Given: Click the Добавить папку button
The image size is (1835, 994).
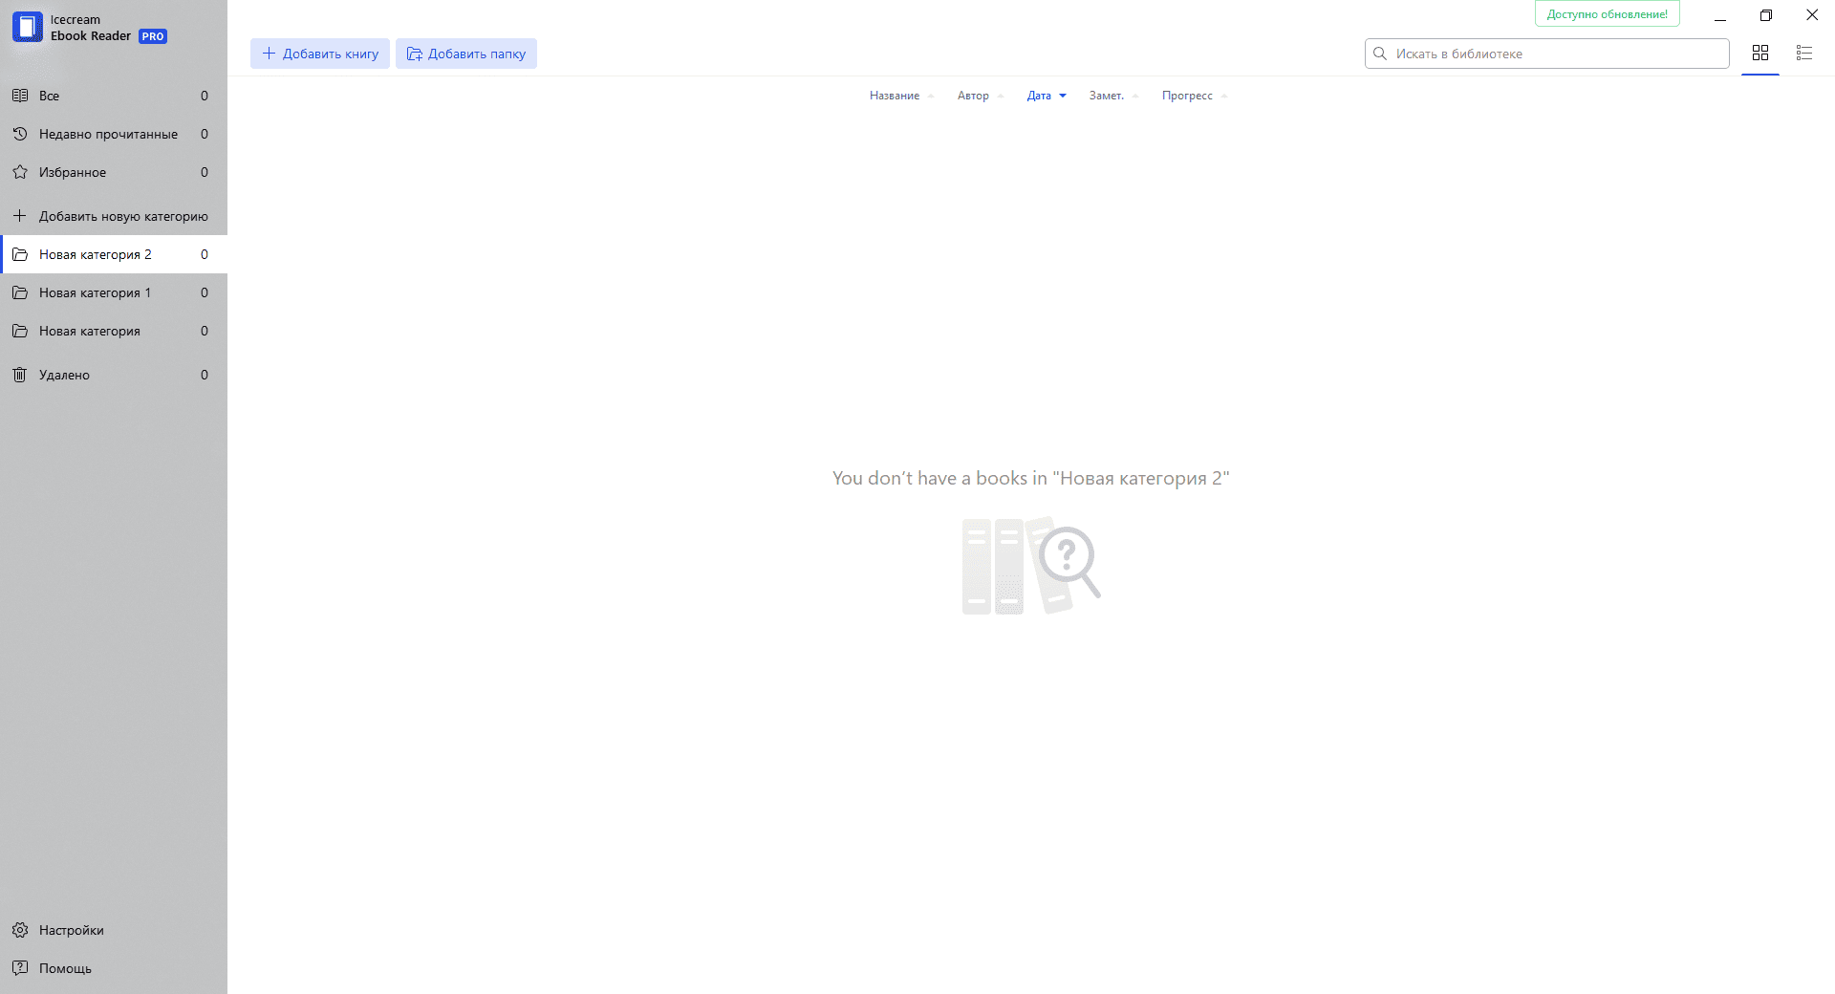Looking at the screenshot, I should (x=466, y=54).
